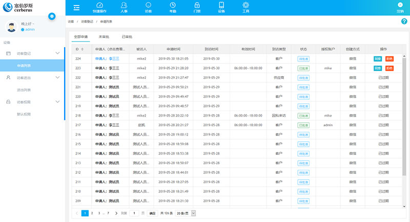Open the 工具 tools module
Screen dimensions: 410x222
click(x=246, y=7)
